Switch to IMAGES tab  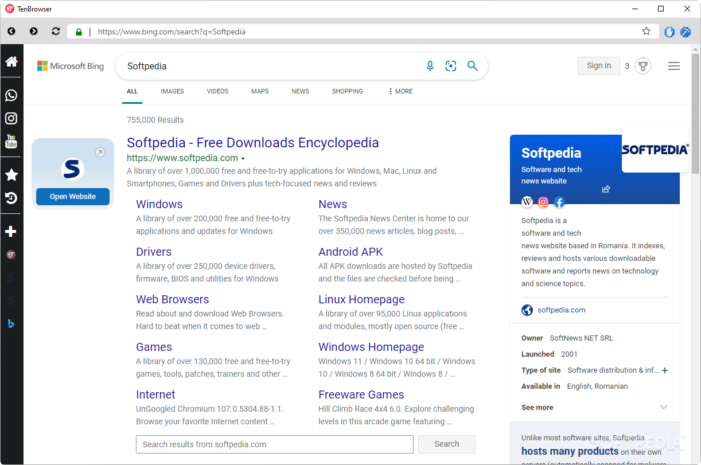point(172,91)
